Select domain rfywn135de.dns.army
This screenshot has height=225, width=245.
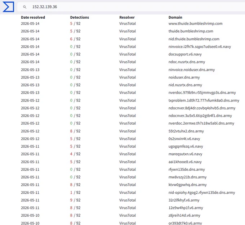tap(187, 170)
